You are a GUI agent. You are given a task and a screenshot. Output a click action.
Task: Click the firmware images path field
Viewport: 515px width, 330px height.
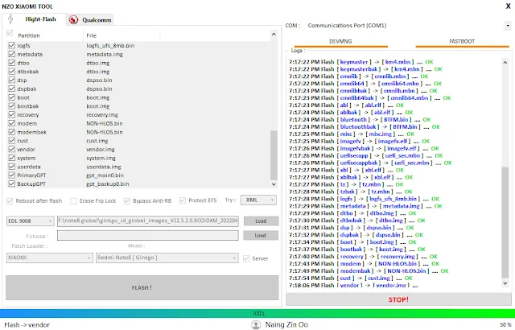tap(148, 221)
